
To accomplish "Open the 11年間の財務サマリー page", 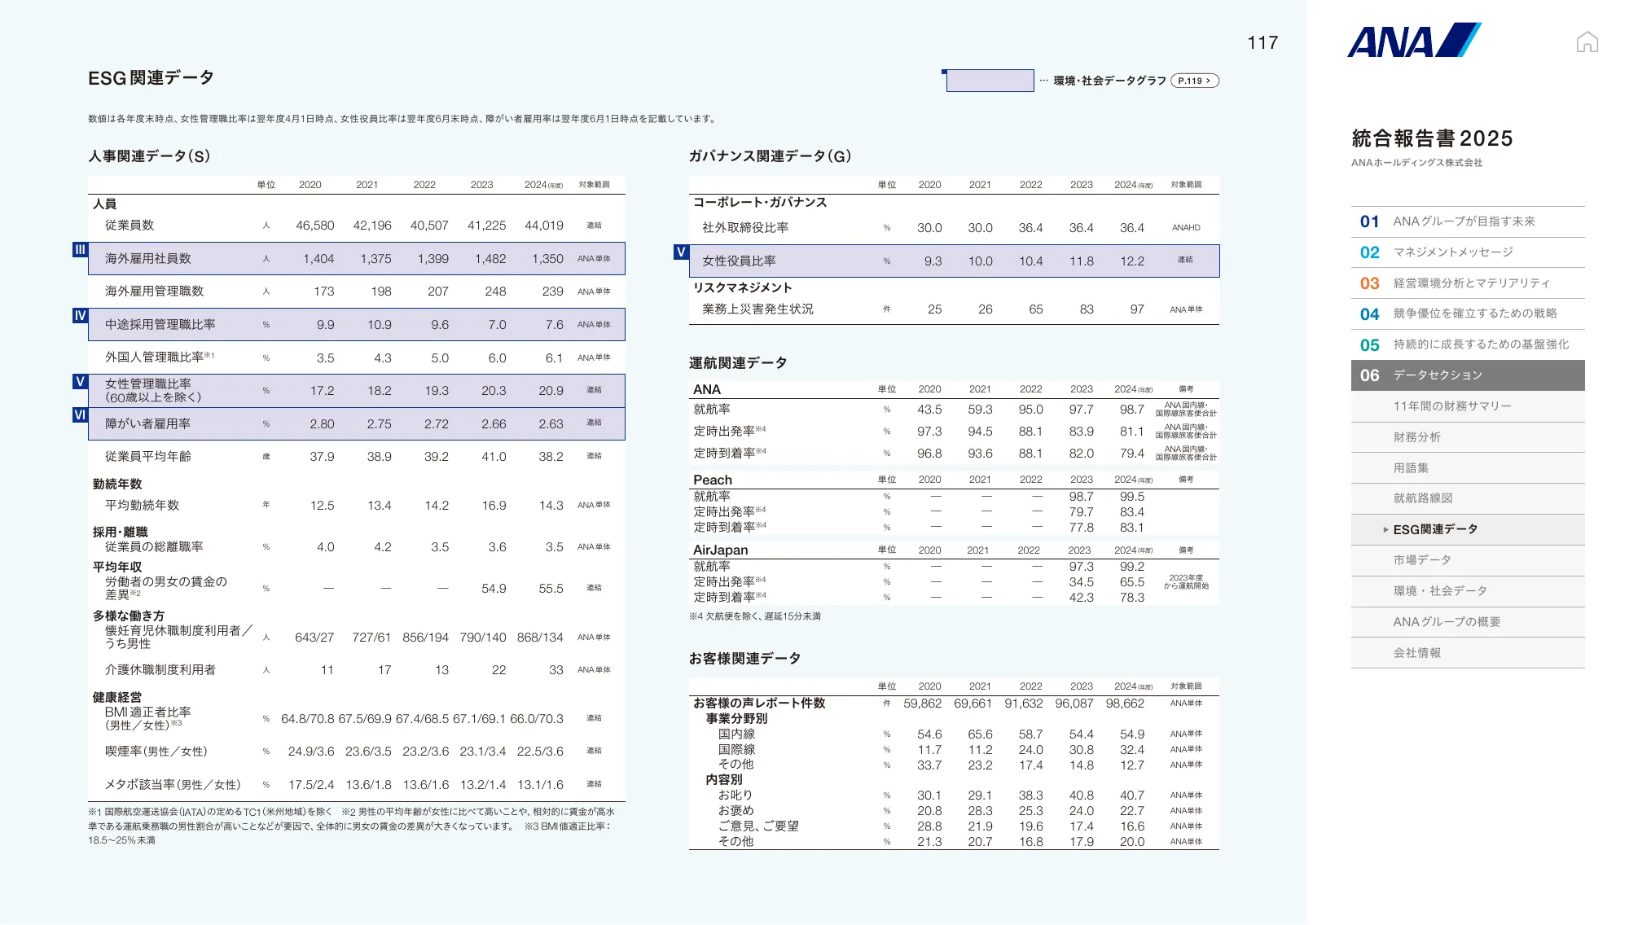I will (1453, 406).
